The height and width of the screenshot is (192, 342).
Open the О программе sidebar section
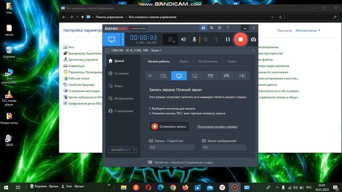[121, 111]
